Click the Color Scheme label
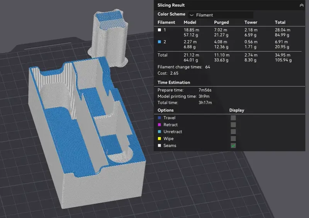 point(171,14)
